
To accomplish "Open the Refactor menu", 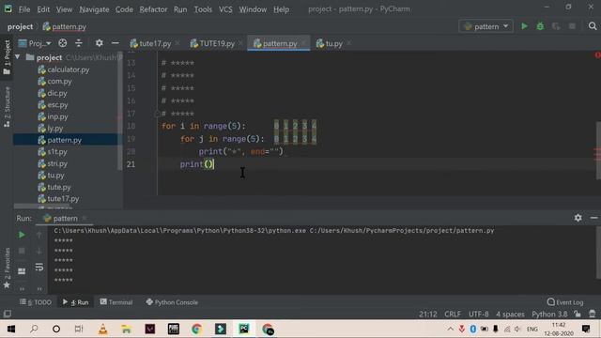I will click(153, 9).
